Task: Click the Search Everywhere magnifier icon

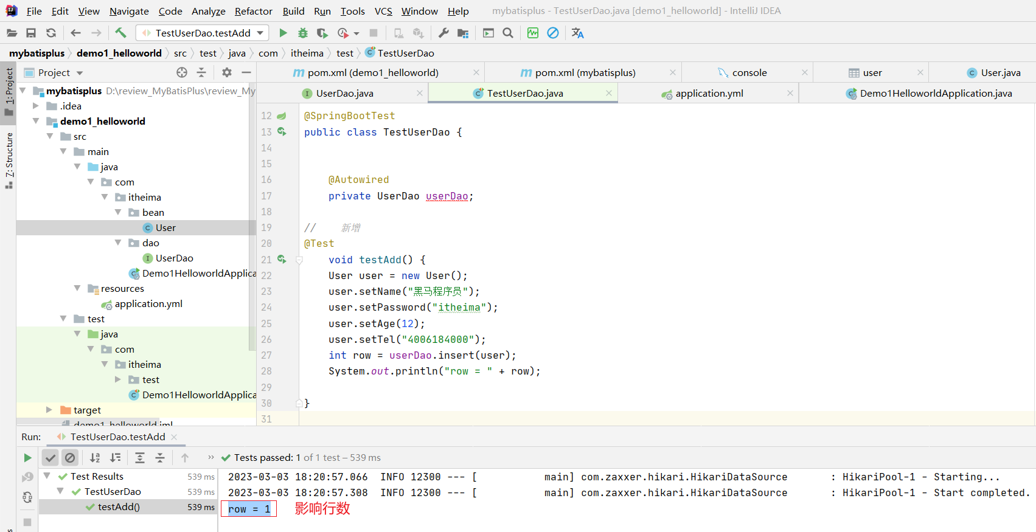Action: (508, 33)
